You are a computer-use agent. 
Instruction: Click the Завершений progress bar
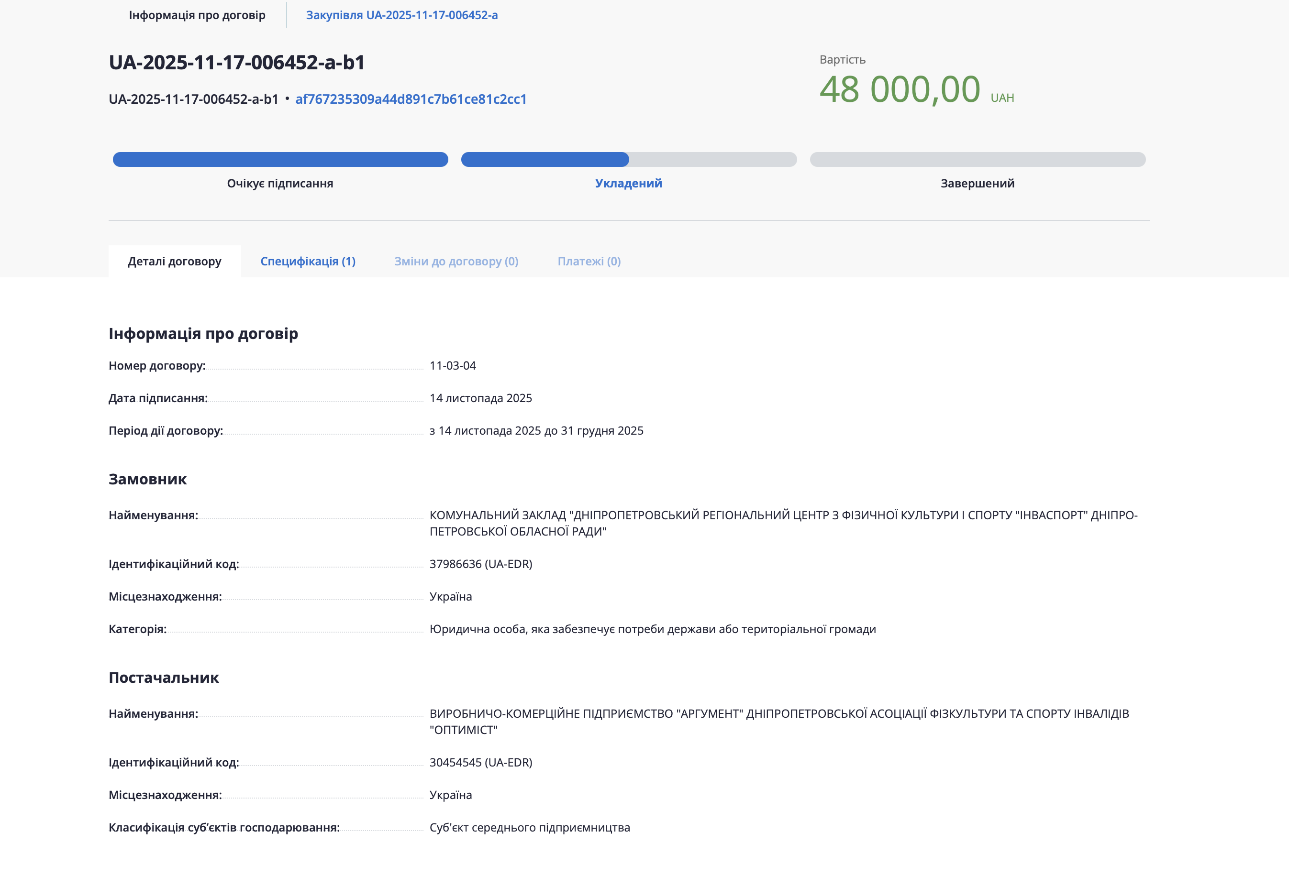coord(978,160)
